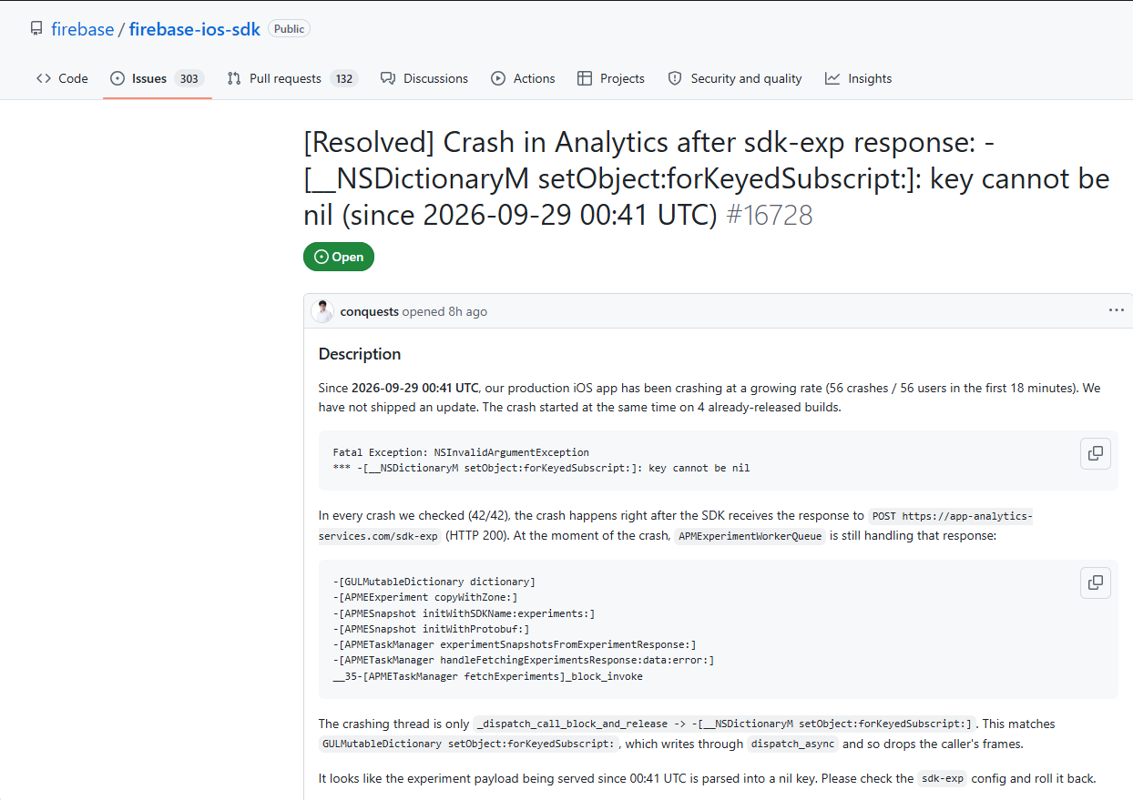Screen dimensions: 1133x800
Task: Click the handleFetchingExperimentsResponse:data:error: frame
Action: 524,661
